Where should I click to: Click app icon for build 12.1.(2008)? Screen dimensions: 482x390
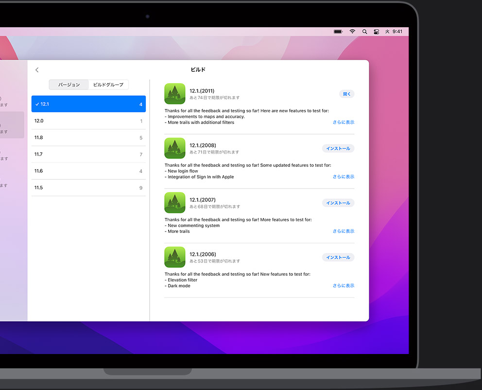(175, 148)
